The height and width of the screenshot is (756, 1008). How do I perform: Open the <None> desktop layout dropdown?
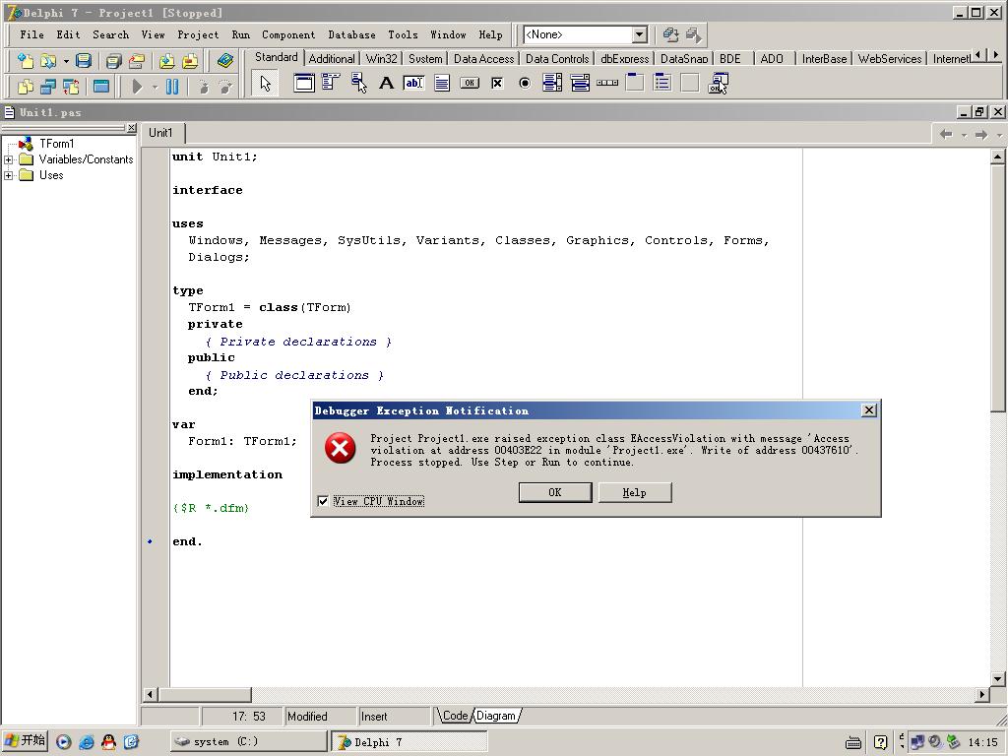pyautogui.click(x=638, y=34)
